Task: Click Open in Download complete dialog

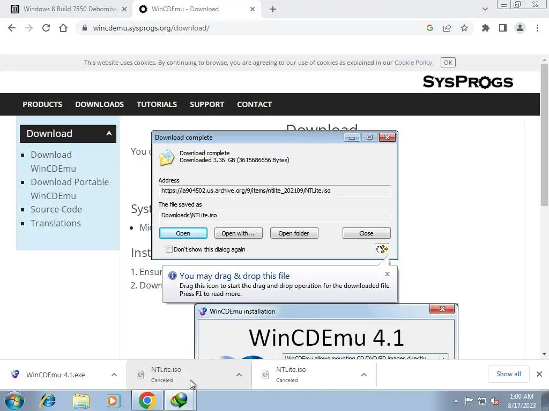Action: point(183,233)
